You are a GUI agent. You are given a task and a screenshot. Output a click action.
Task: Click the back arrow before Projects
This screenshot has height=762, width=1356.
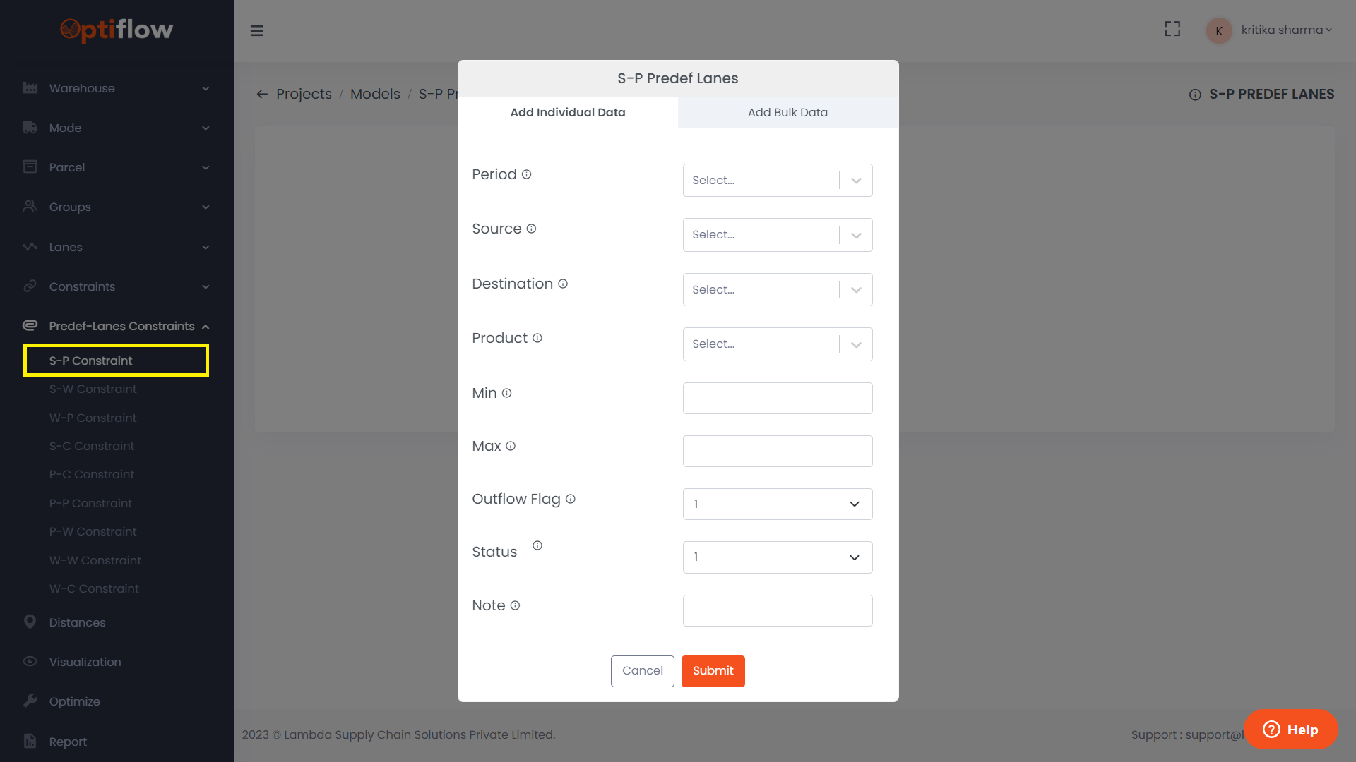click(x=262, y=94)
